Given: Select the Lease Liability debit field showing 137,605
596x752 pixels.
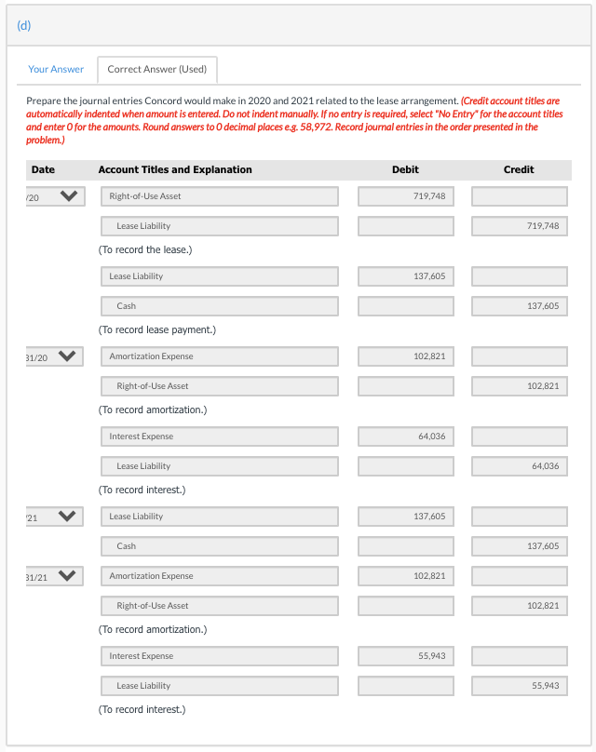Looking at the screenshot, I should [x=405, y=276].
